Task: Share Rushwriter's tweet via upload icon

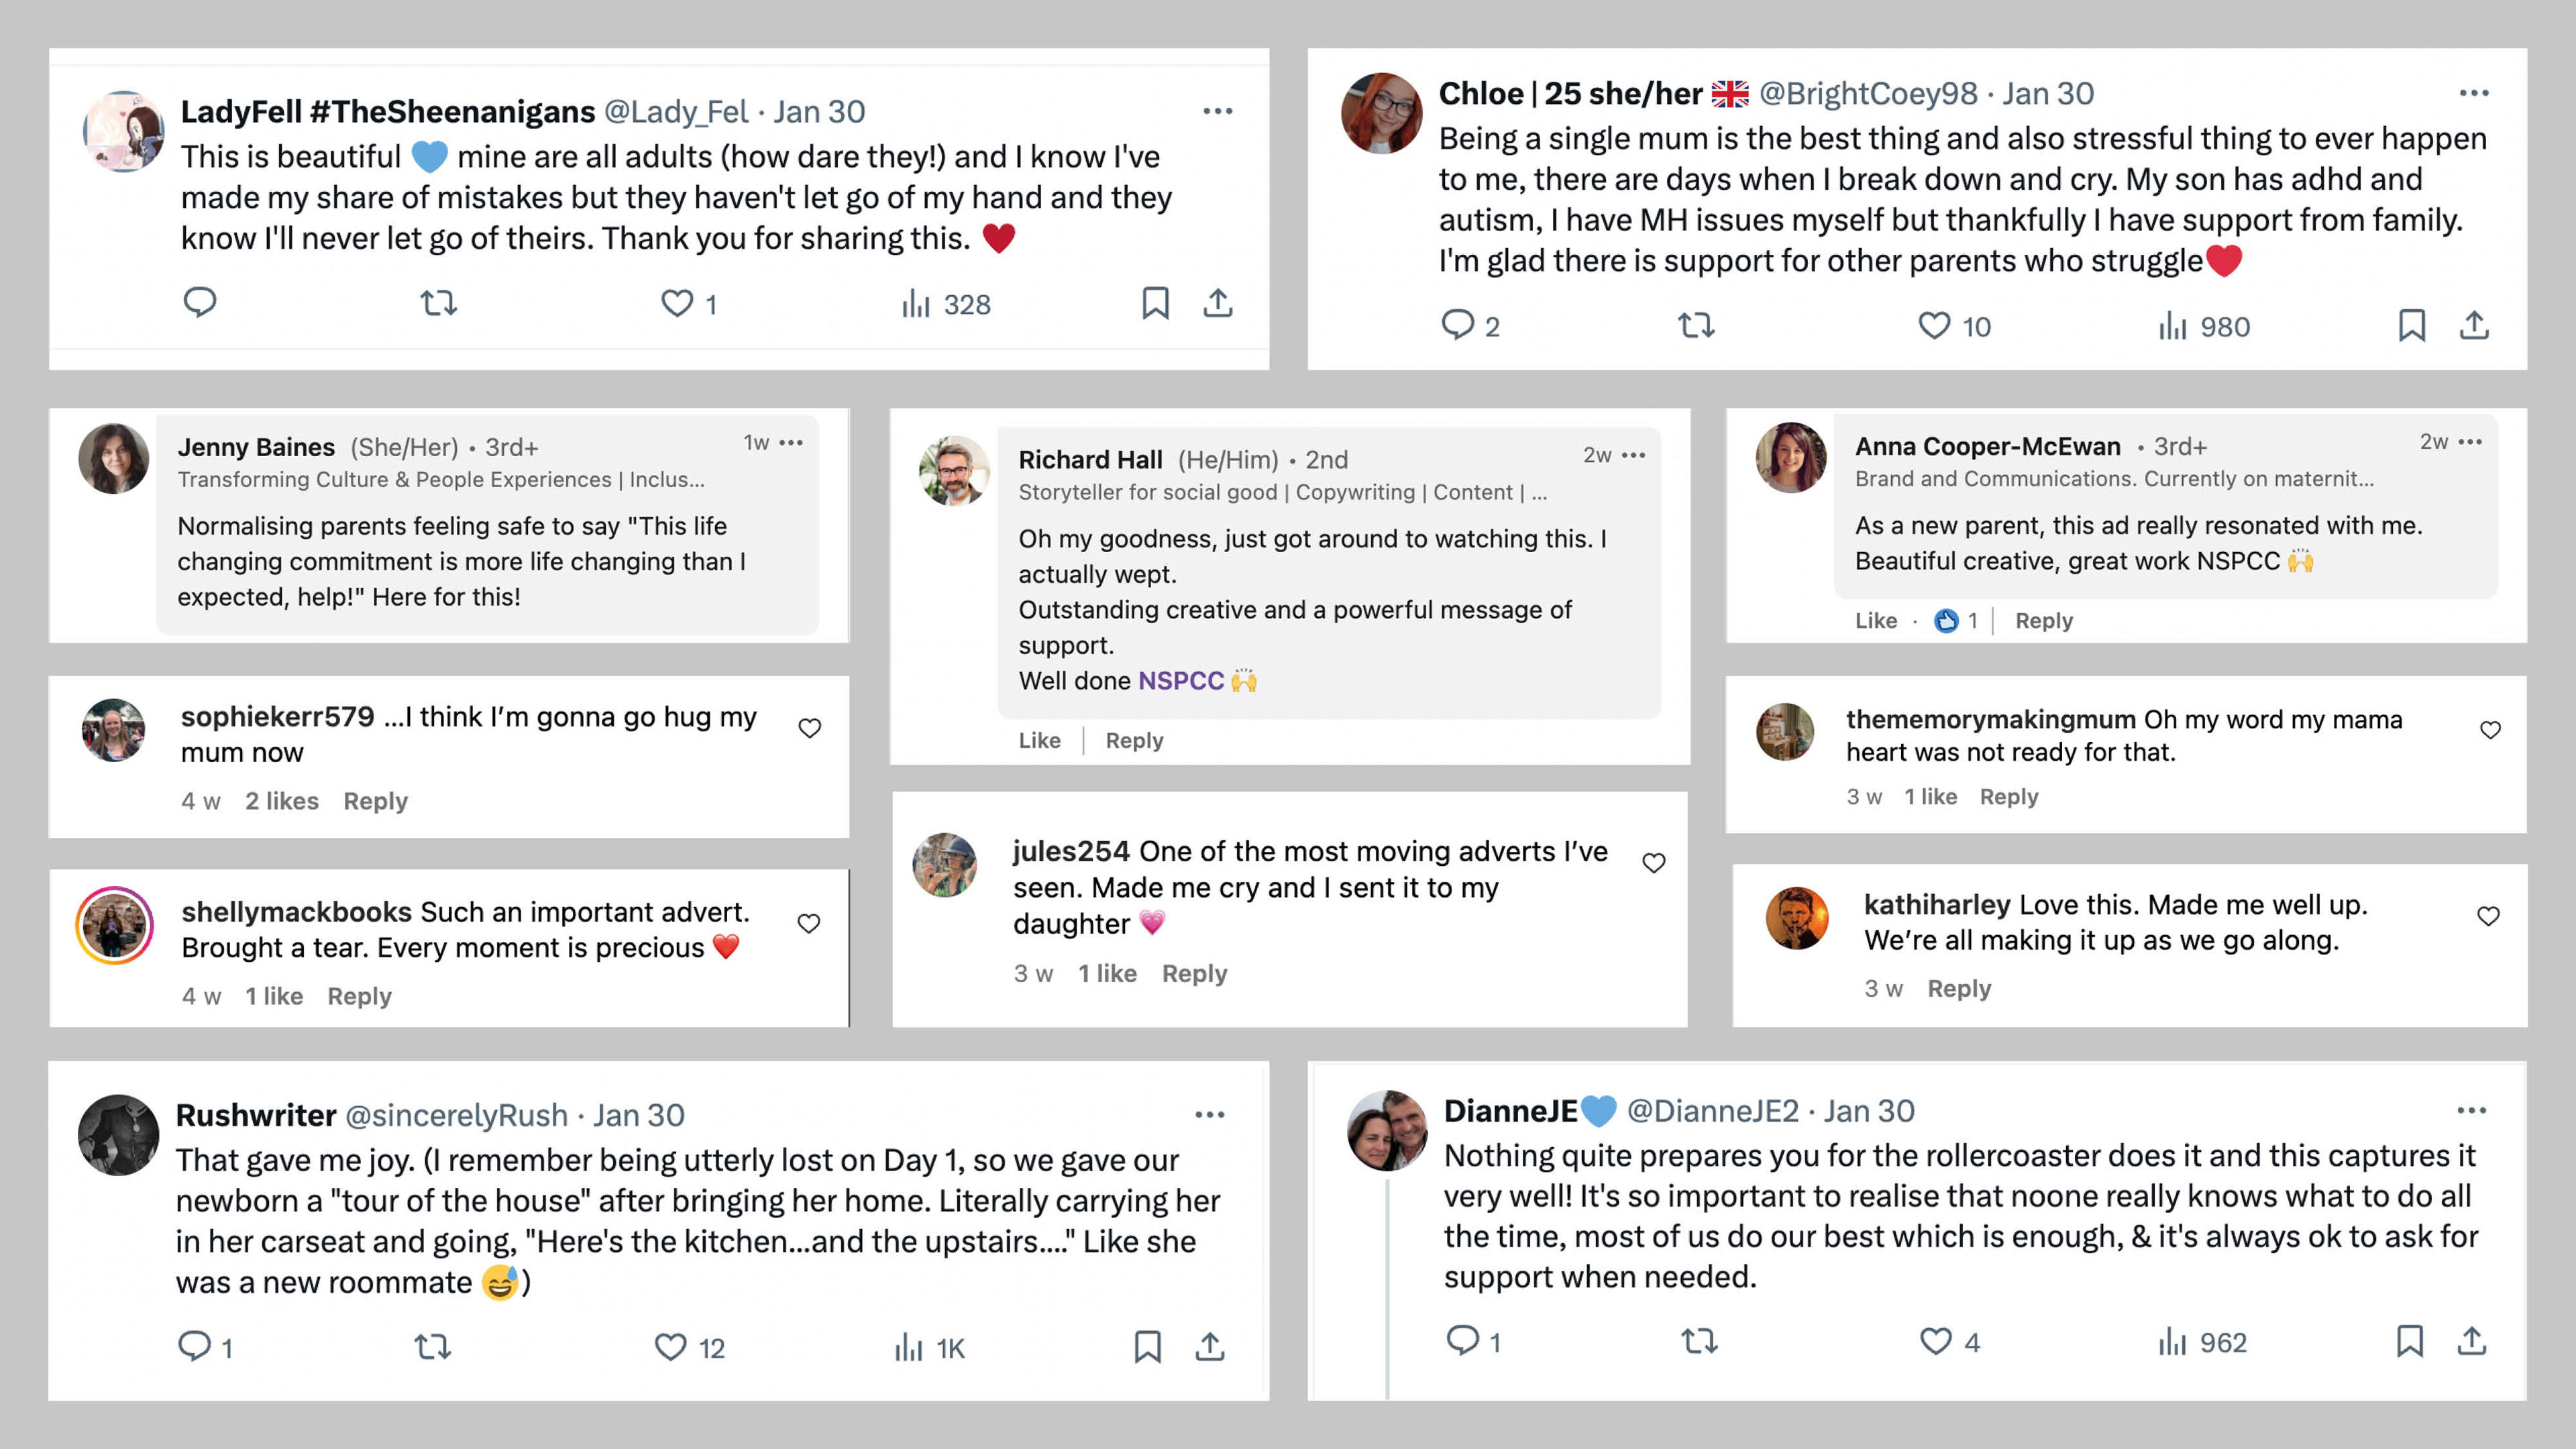Action: tap(1210, 1347)
